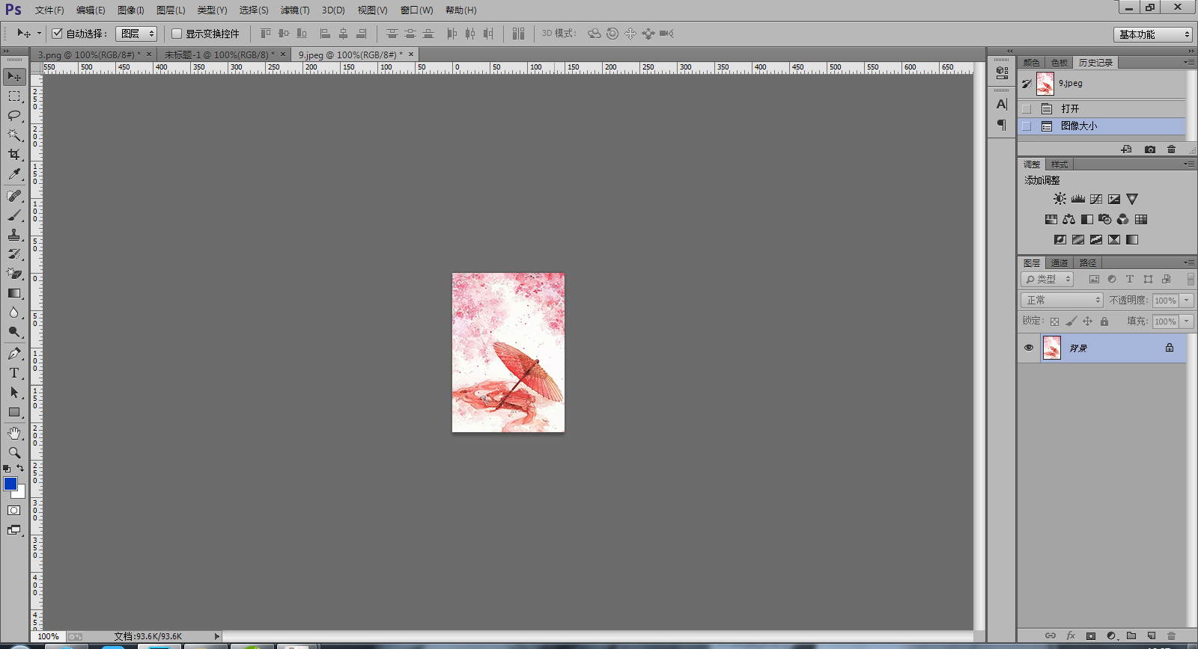Viewport: 1198px width, 649px height.
Task: Open the 正常 blend mode dropdown
Action: click(x=1062, y=300)
